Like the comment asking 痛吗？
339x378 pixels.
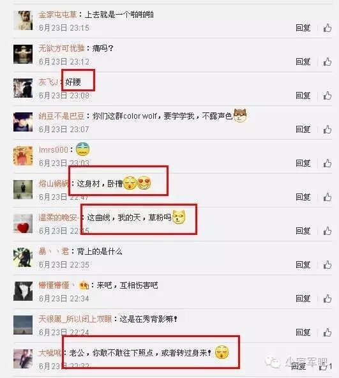[x=327, y=62]
